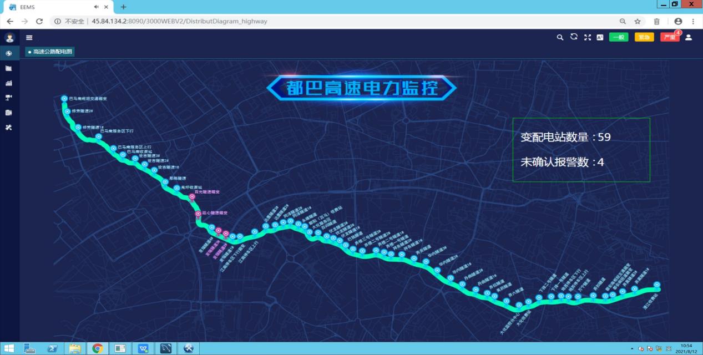Open the bar chart statistics sidebar icon

pyautogui.click(x=9, y=83)
